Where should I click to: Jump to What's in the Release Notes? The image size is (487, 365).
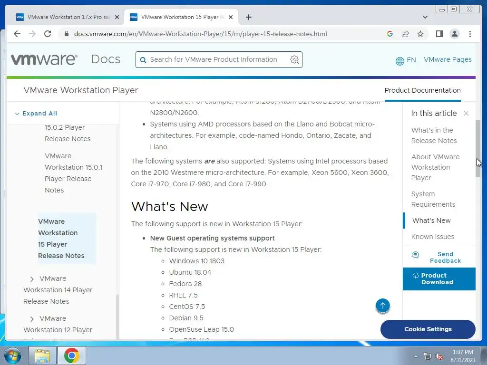point(434,135)
